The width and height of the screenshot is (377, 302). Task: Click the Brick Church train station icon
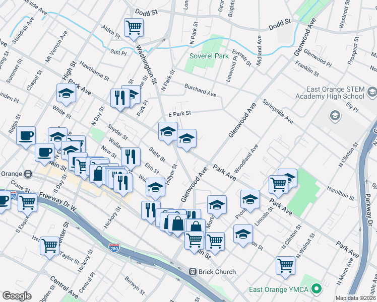(x=193, y=272)
